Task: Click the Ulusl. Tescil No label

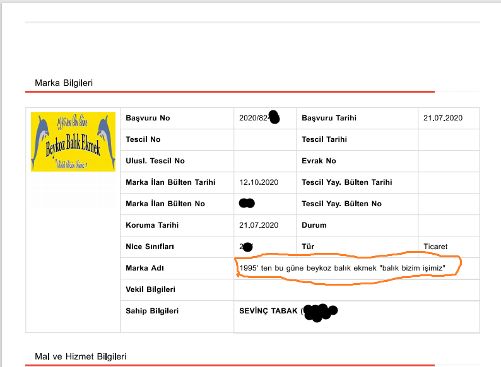Action: click(x=155, y=161)
